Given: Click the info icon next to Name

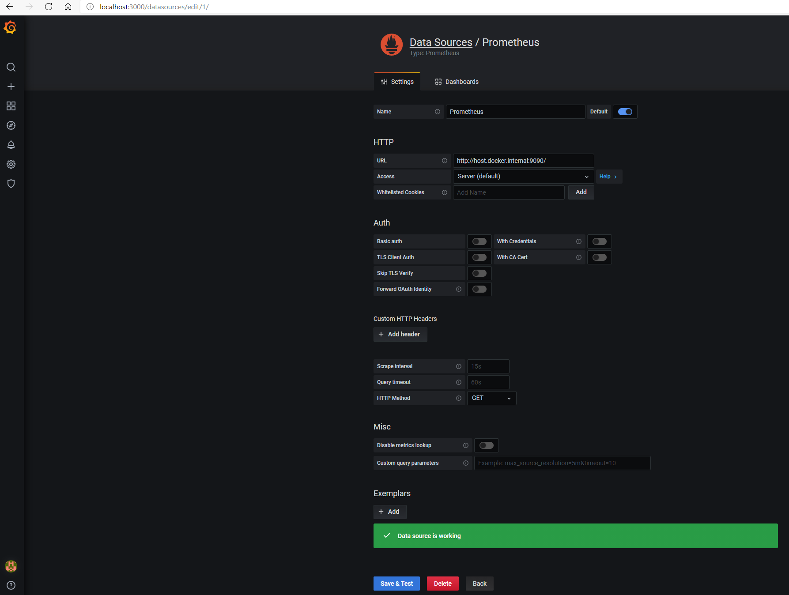Looking at the screenshot, I should 438,112.
